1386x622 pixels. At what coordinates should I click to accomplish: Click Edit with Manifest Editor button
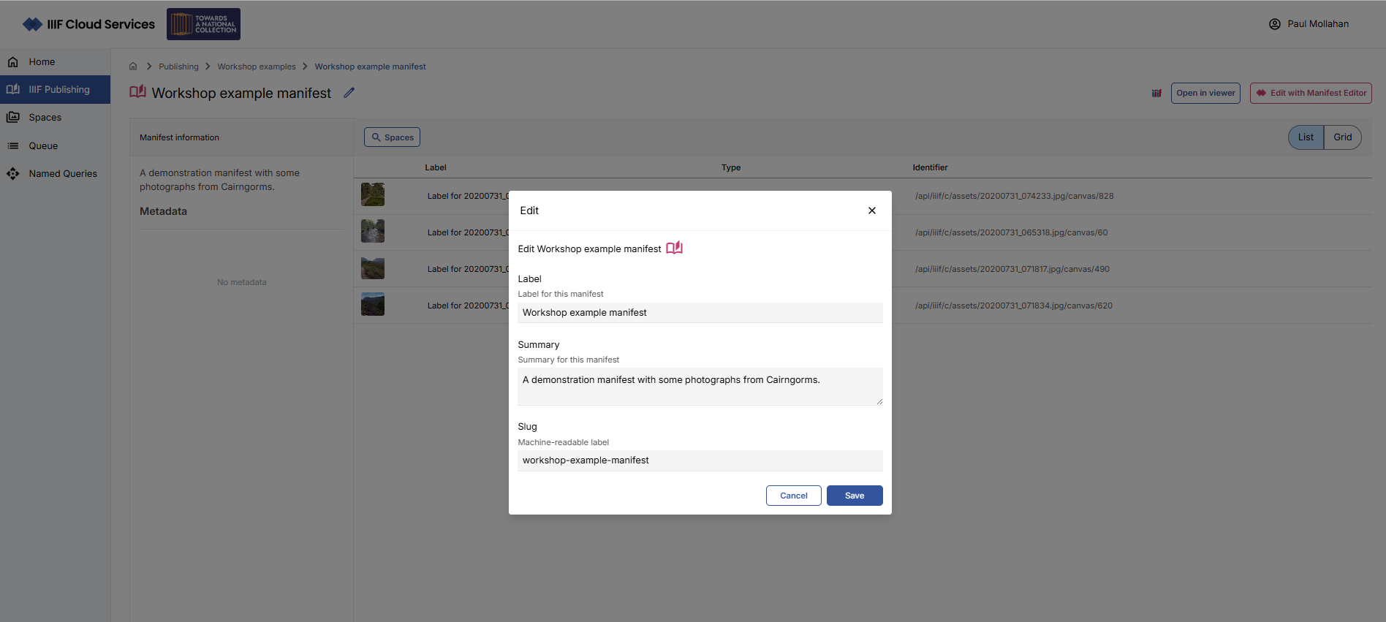1310,94
